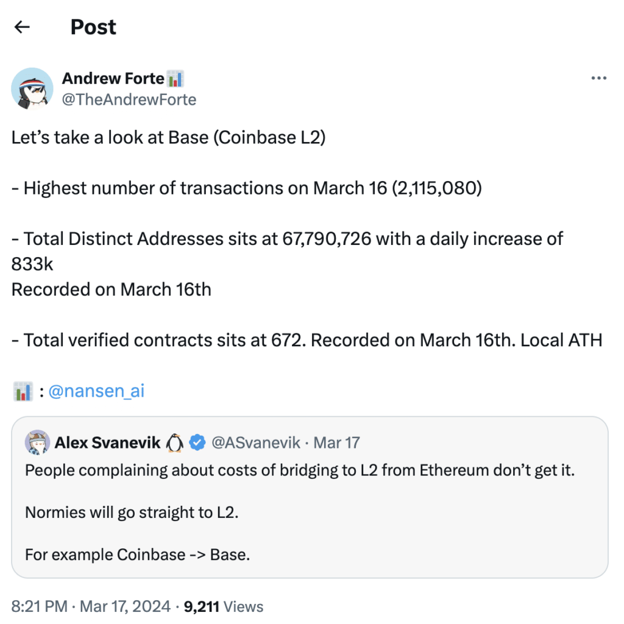
Task: Click the Mar 17 date on quoted post
Action: 336,443
